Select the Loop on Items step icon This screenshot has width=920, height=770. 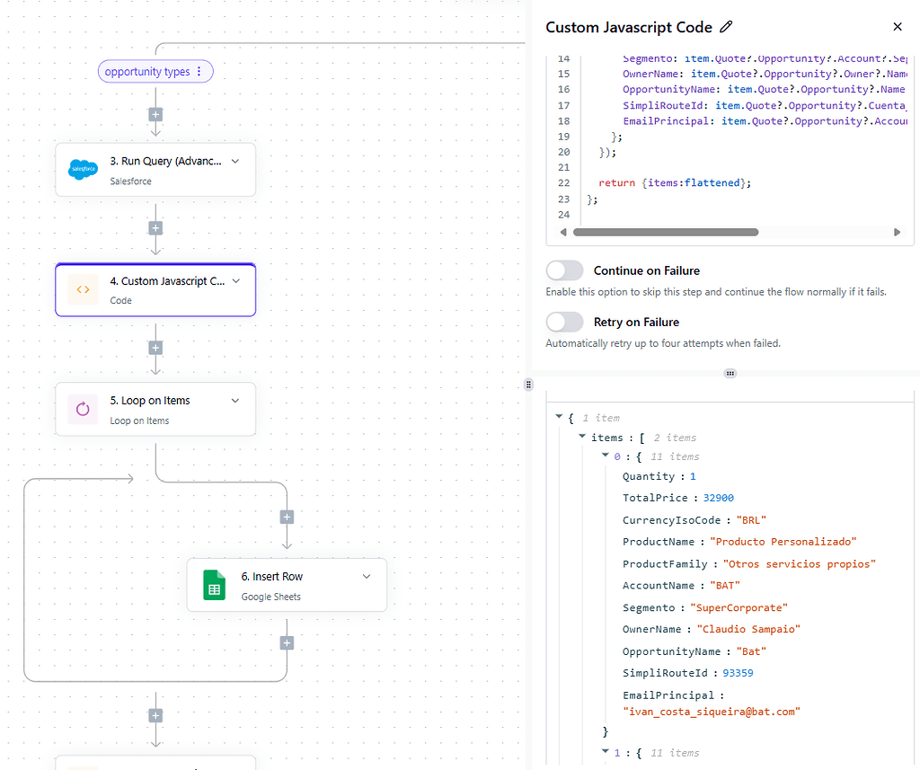pyautogui.click(x=83, y=409)
